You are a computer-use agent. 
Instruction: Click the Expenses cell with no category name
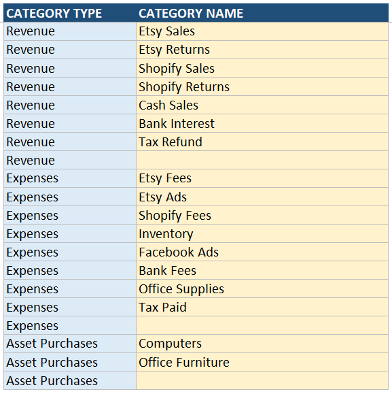click(70, 325)
